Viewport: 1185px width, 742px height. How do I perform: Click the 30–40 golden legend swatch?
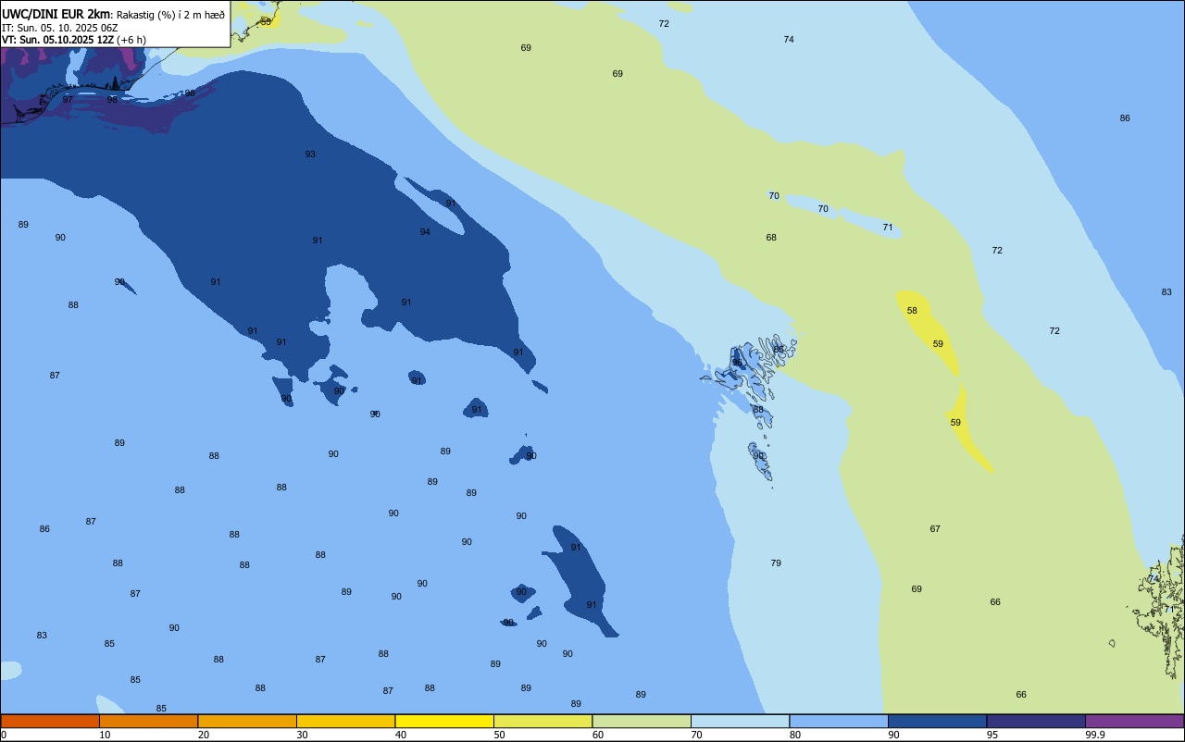[x=345, y=721]
